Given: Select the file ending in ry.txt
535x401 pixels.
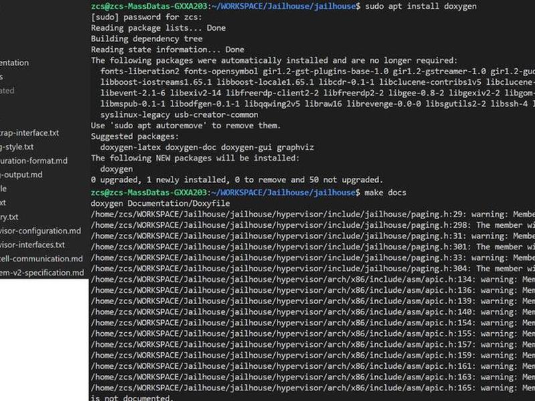Looking at the screenshot, I should point(9,217).
